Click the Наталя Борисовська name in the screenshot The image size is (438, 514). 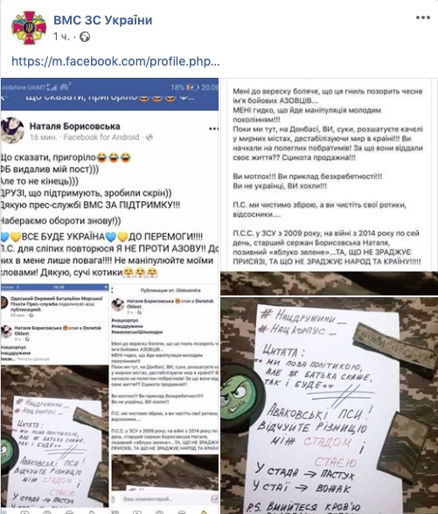pos(75,126)
